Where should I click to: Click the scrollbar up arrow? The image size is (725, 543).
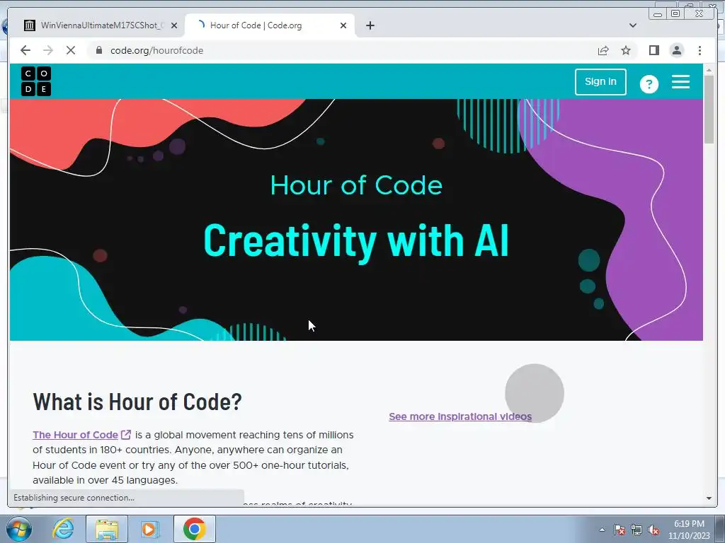coord(709,70)
